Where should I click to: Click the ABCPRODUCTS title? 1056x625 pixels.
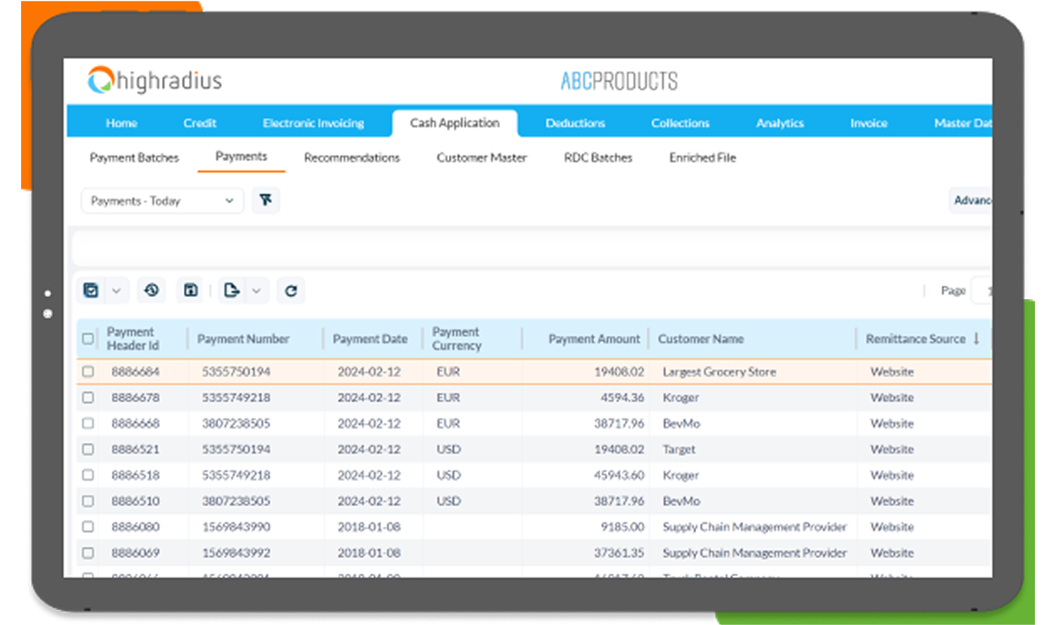pos(620,82)
